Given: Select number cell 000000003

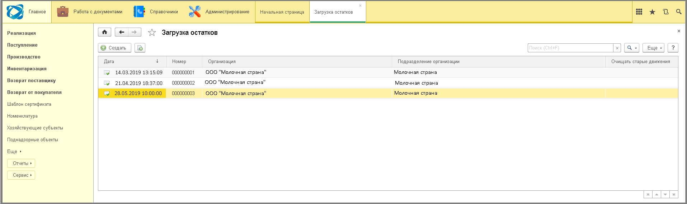Looking at the screenshot, I should 183,94.
